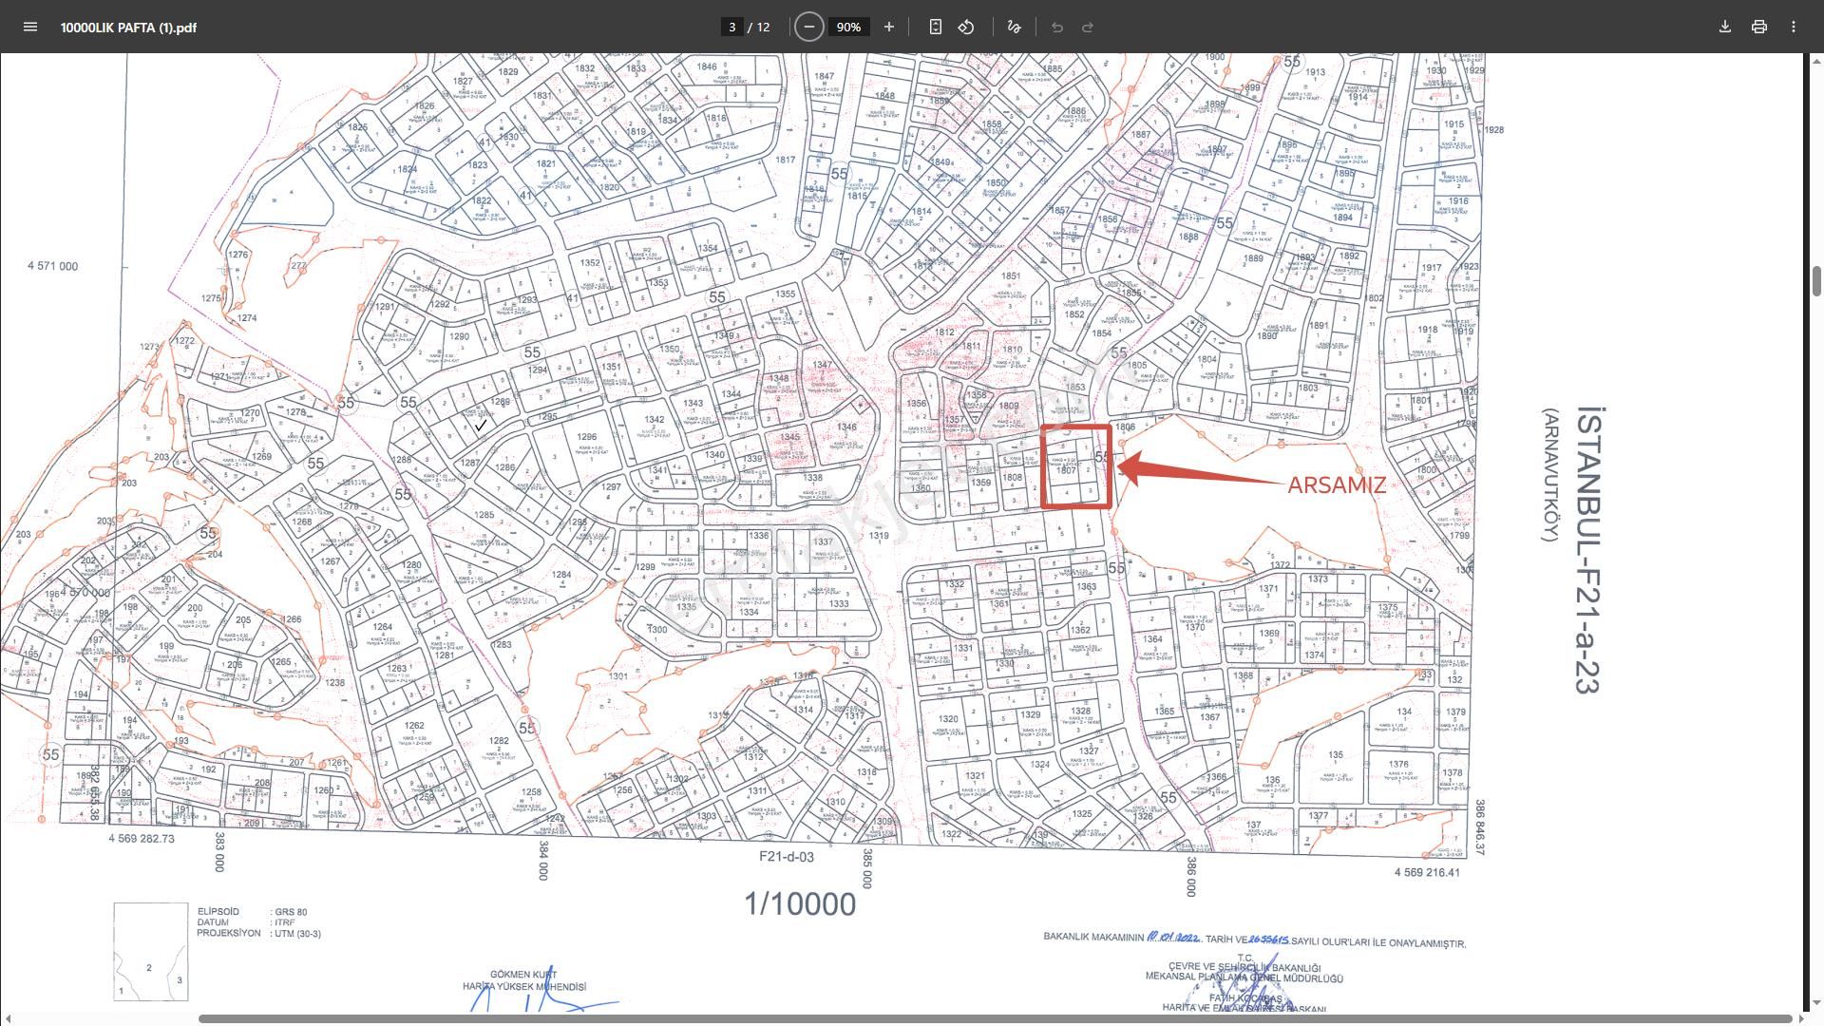This screenshot has width=1824, height=1026.
Task: Click the undo arrow in the toolbar
Action: pyautogui.click(x=1057, y=27)
